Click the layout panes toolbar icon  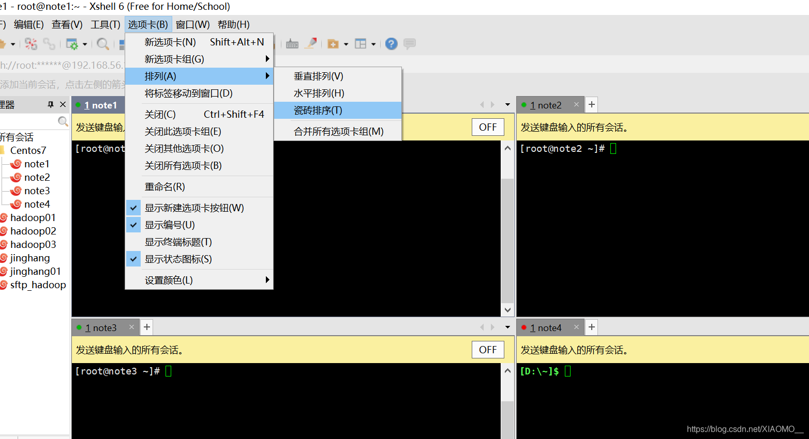point(361,44)
